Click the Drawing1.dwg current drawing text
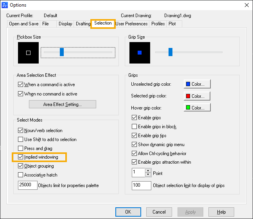 click(x=178, y=16)
